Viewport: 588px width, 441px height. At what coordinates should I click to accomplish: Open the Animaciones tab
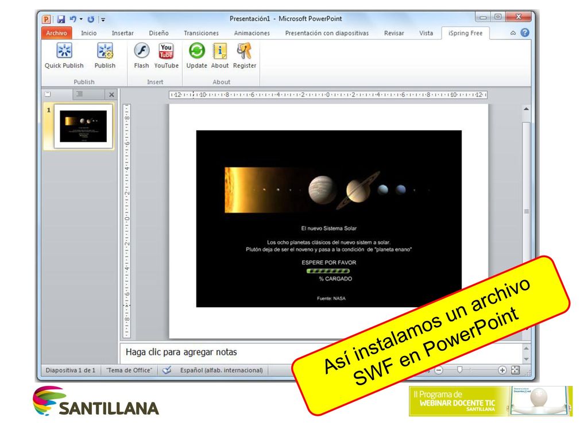point(252,33)
